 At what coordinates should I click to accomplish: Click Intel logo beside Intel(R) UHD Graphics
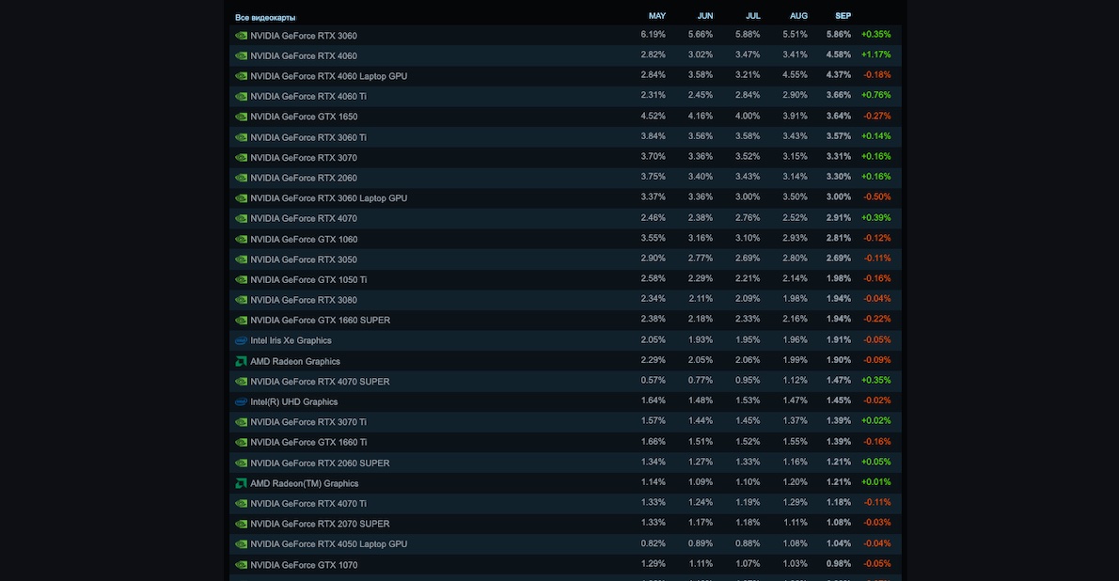[x=241, y=402]
